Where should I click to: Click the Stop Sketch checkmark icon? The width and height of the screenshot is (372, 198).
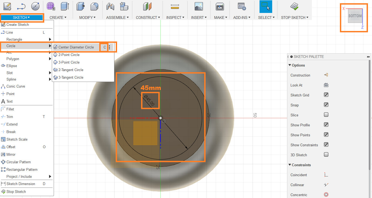(x=294, y=6)
